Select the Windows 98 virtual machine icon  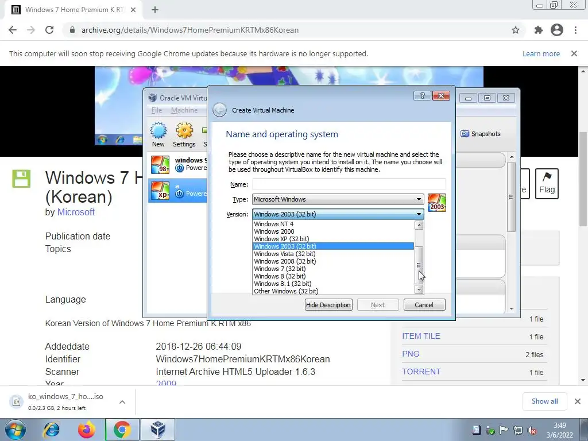pos(160,165)
